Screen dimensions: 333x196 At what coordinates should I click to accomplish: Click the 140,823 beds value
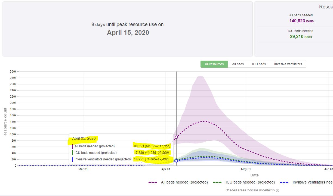301,21
